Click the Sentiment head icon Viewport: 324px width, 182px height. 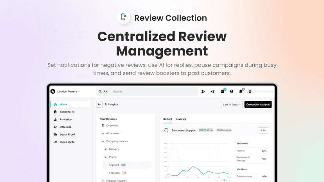(166, 130)
